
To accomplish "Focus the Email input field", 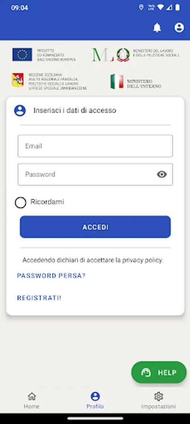I will point(95,146).
